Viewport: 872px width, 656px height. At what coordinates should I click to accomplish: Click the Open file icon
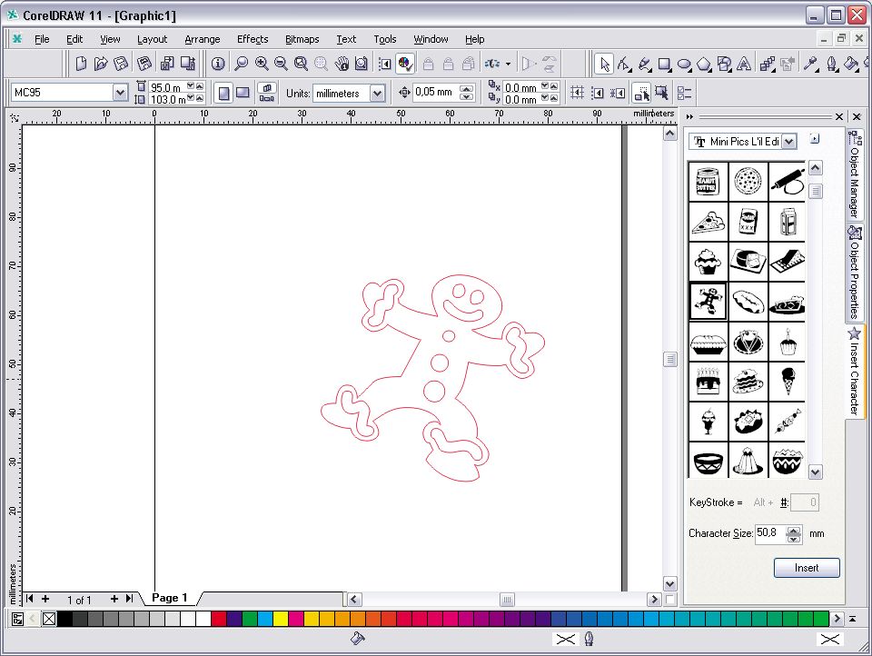(101, 64)
